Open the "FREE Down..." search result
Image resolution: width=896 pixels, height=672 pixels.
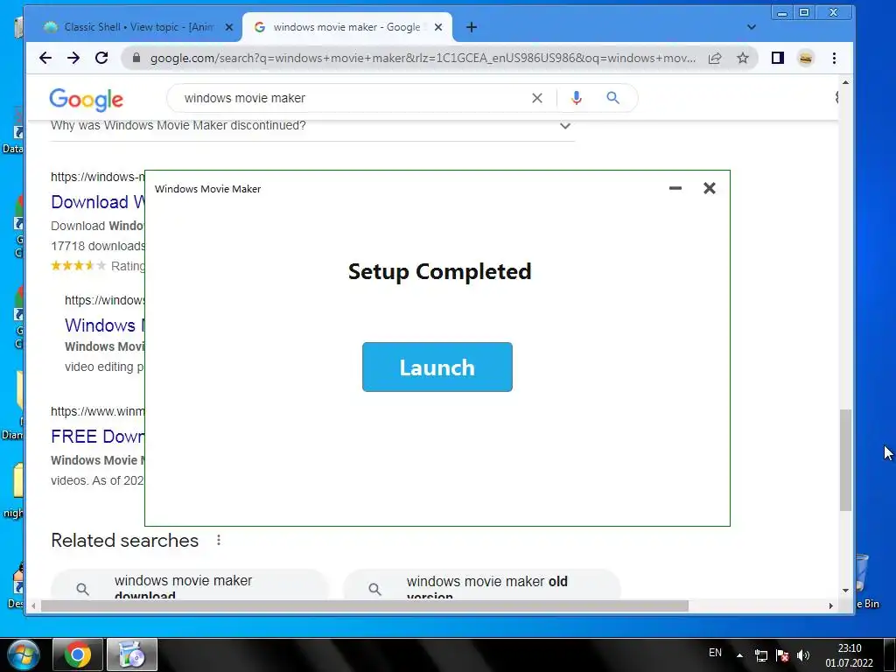click(x=98, y=437)
